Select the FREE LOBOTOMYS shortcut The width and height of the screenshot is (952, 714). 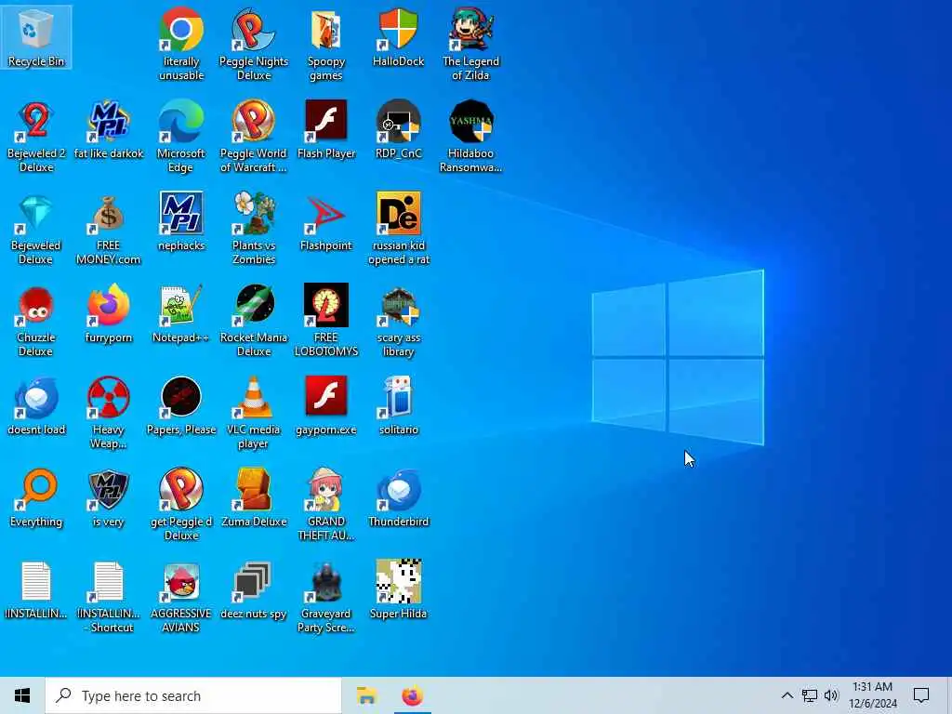coord(326,321)
